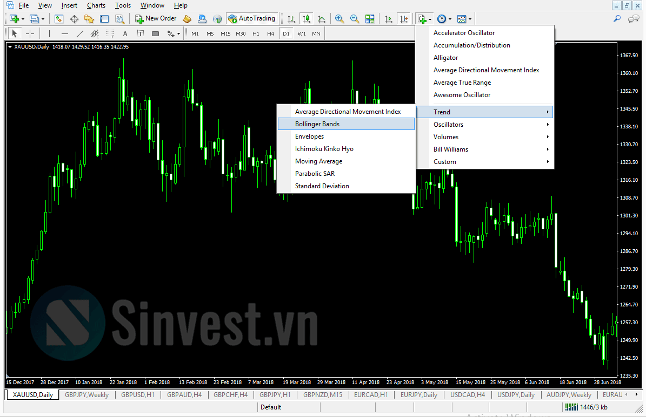The image size is (646, 417).
Task: Switch timeframe to M1
Action: point(195,34)
